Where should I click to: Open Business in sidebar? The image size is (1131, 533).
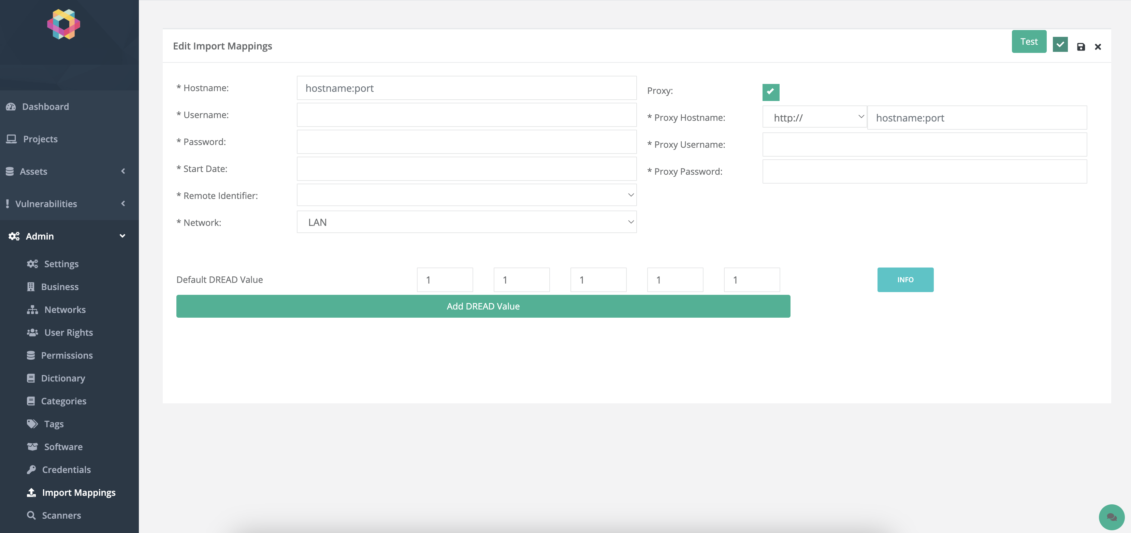coord(60,287)
